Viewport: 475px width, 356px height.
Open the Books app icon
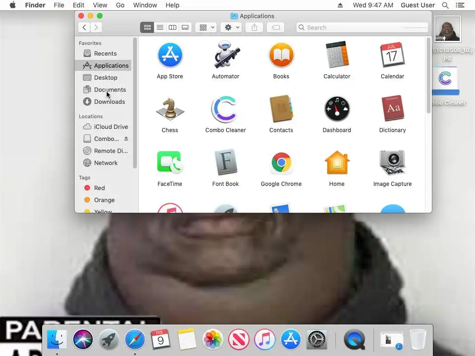(x=281, y=55)
